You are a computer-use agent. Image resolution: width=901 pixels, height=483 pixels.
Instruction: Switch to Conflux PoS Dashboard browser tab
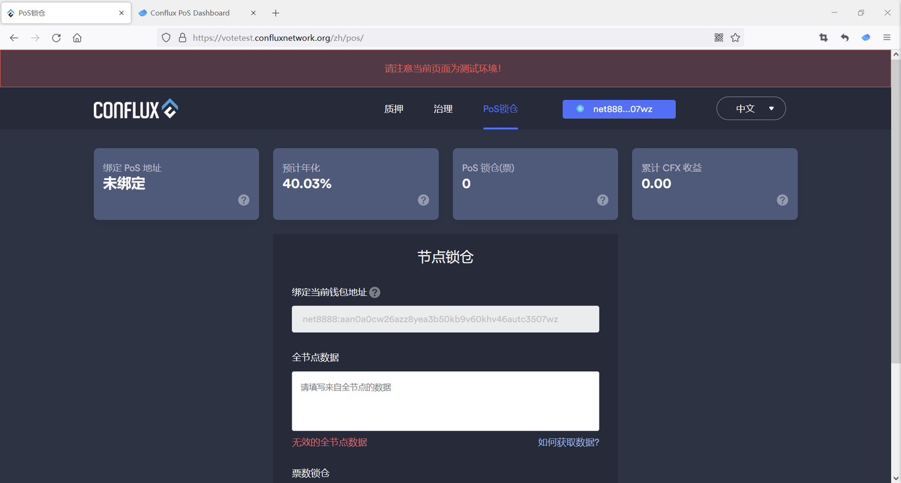click(x=190, y=12)
